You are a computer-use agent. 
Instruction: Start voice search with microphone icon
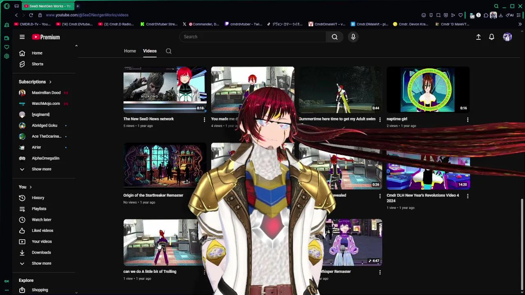tap(353, 37)
